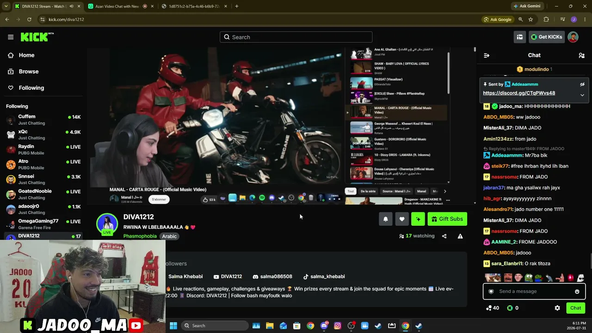The width and height of the screenshot is (592, 333).
Task: Click the Ask Gemini button
Action: [x=527, y=6]
